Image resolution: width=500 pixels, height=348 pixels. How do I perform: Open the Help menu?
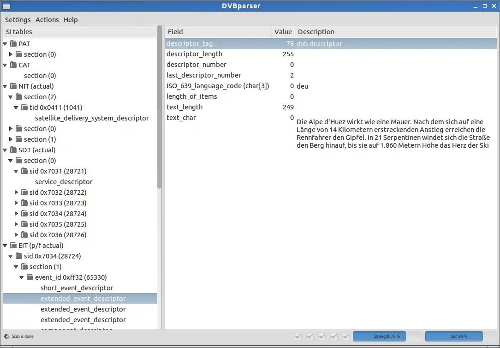coord(71,20)
